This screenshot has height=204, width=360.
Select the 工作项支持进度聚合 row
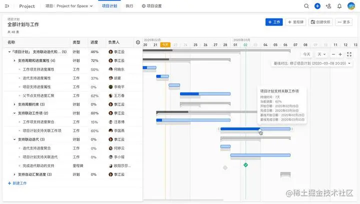(x=72, y=122)
